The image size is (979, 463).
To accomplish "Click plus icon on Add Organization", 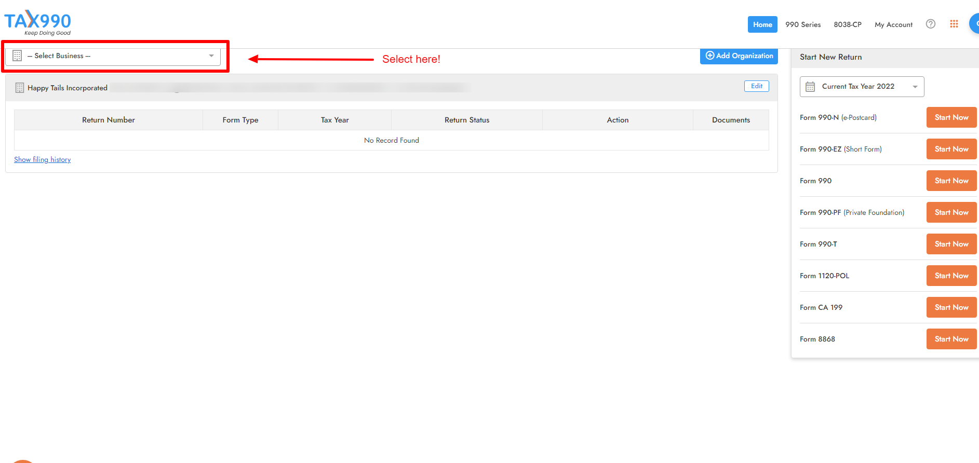I will pyautogui.click(x=710, y=56).
